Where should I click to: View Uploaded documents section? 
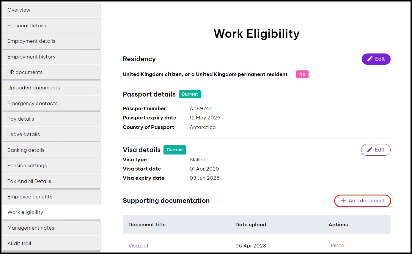coord(51,88)
